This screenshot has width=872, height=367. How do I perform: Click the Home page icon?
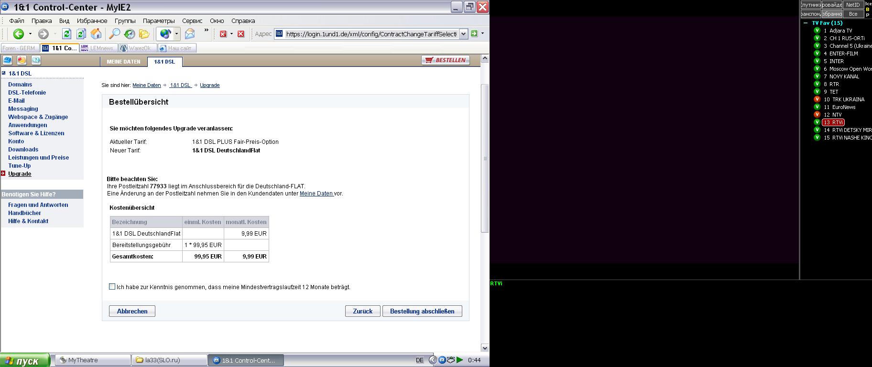[x=96, y=34]
